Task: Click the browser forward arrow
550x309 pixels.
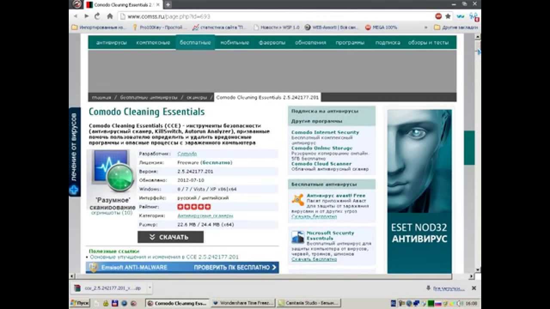Action: tap(86, 16)
